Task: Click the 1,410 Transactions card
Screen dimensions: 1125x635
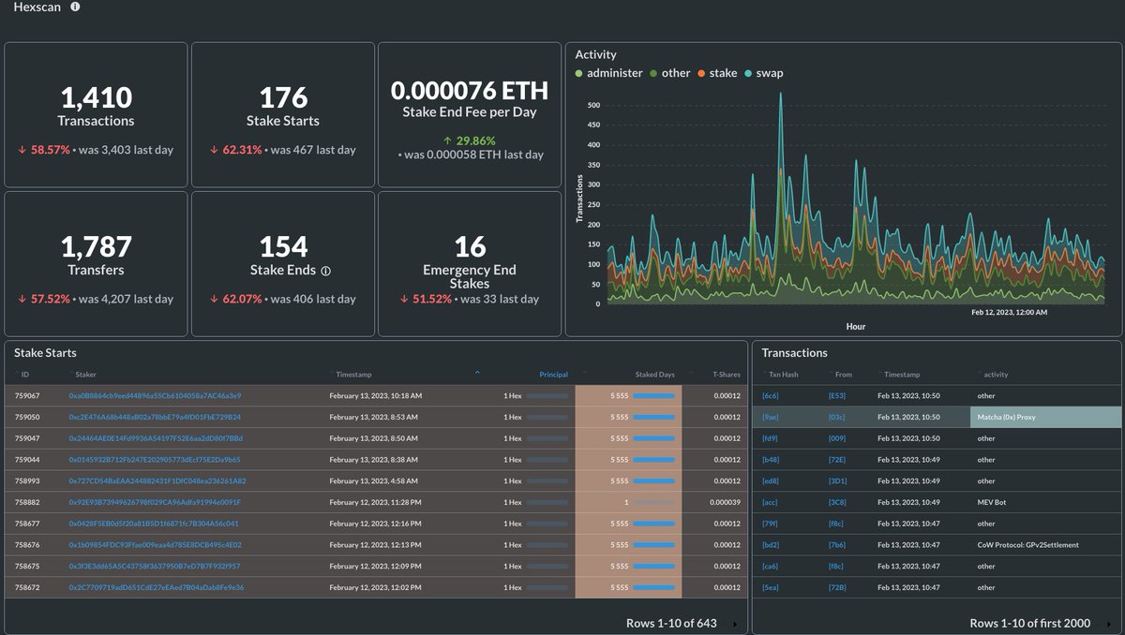Action: (96, 114)
